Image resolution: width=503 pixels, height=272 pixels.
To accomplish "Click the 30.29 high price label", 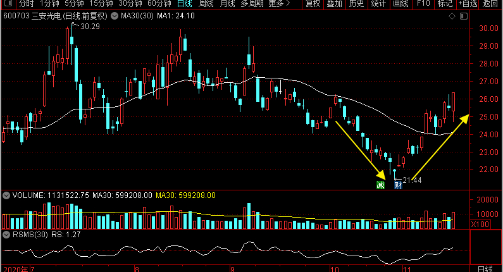I will tap(90, 27).
